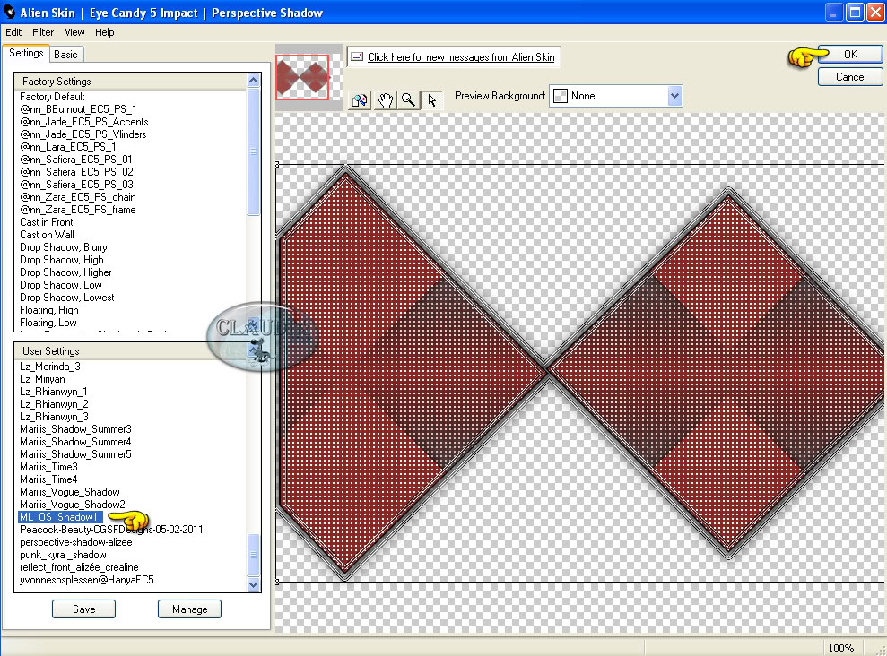Open the View menu

click(x=74, y=32)
